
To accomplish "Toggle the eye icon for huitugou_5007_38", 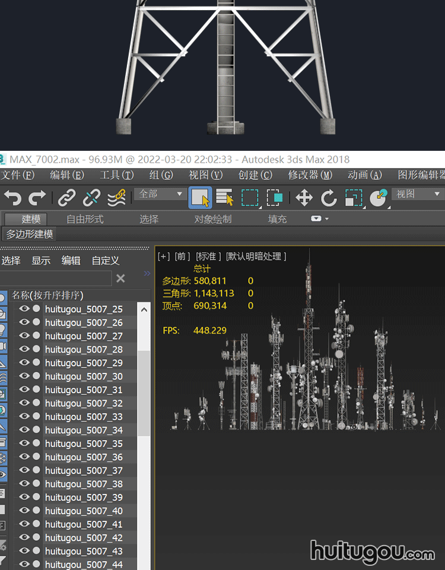I will click(x=24, y=484).
